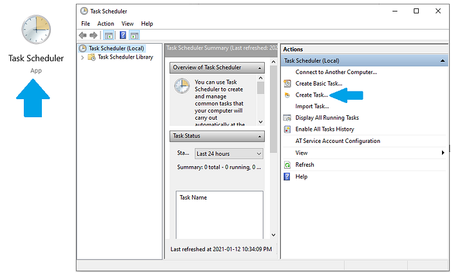
Task: Collapse Overview of Task Scheduler section
Action: coord(260,68)
